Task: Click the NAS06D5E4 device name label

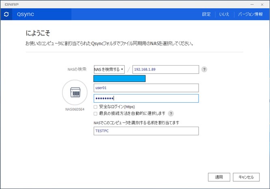Action: 75,109
